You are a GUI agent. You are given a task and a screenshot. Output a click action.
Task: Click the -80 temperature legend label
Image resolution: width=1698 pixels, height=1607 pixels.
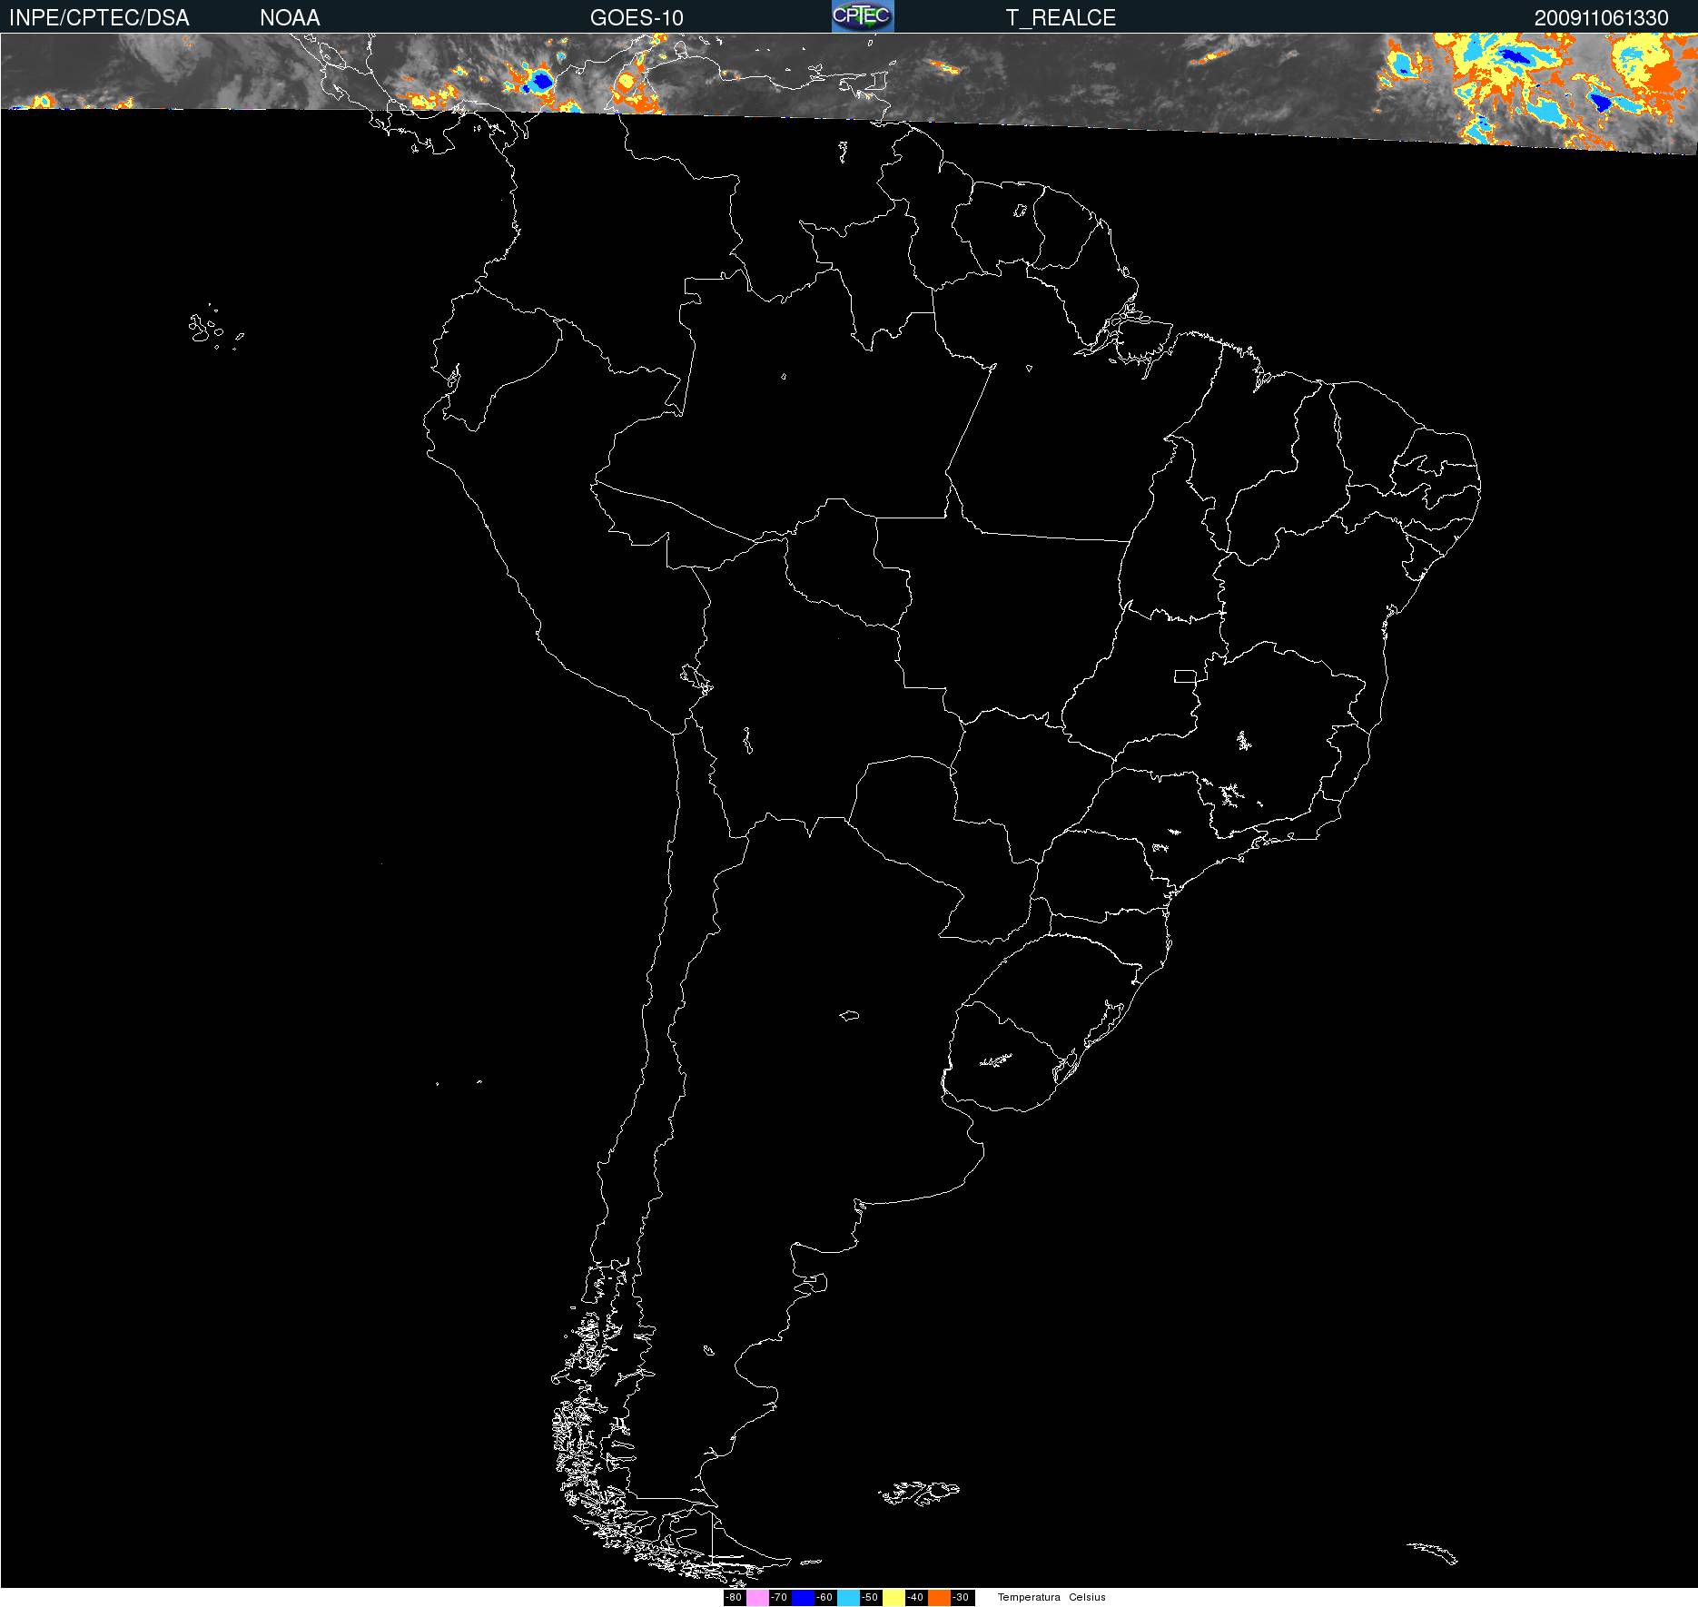click(734, 1598)
